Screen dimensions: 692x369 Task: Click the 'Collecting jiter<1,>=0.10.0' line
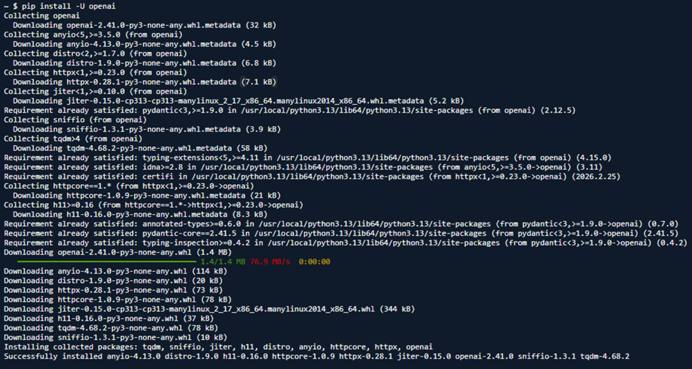coord(95,92)
